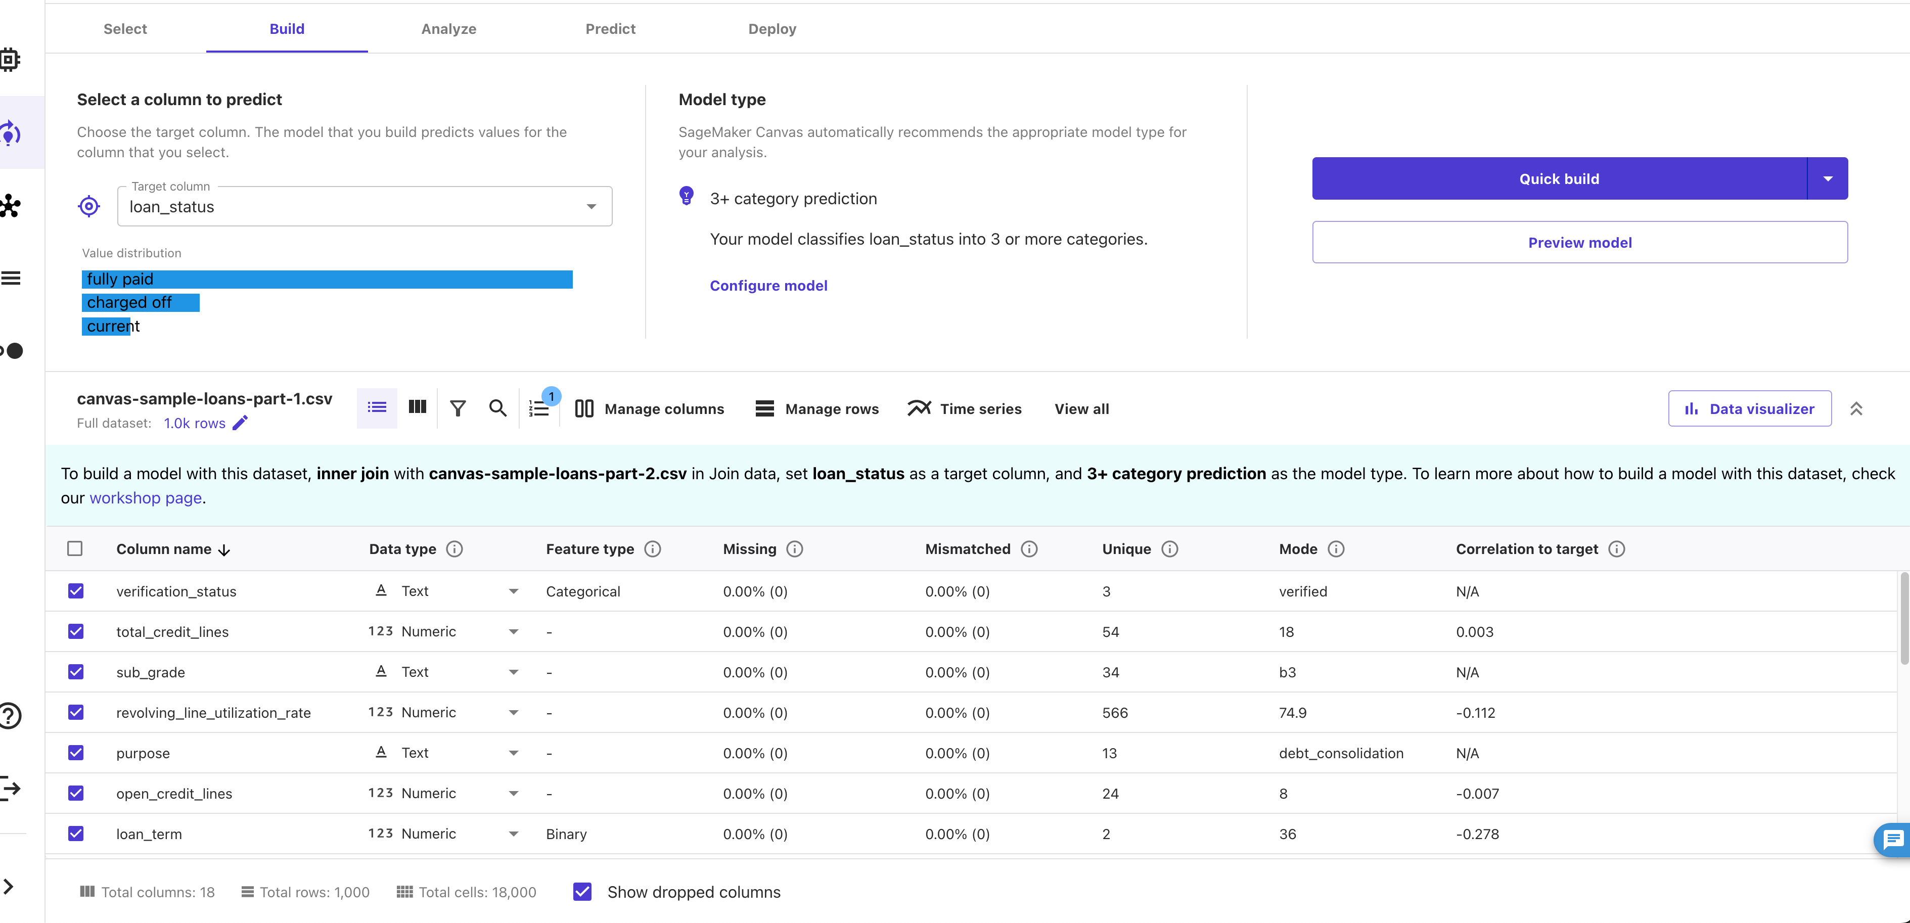The width and height of the screenshot is (1910, 923).
Task: Edit dataset rows pencil icon
Action: [240, 423]
